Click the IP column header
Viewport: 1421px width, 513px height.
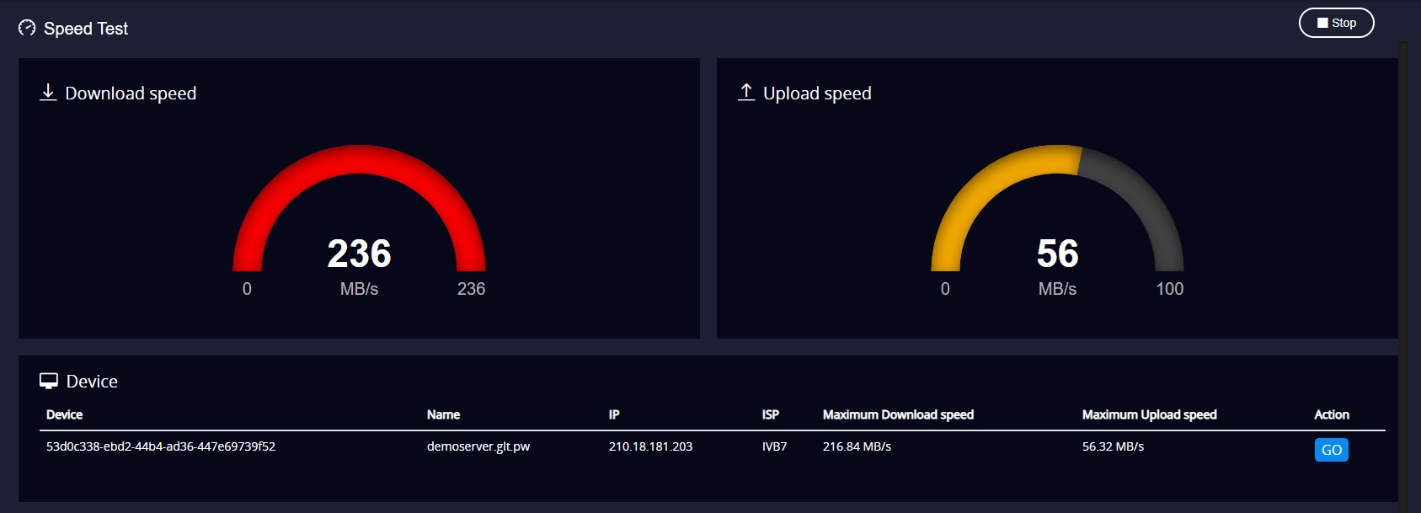(x=614, y=414)
